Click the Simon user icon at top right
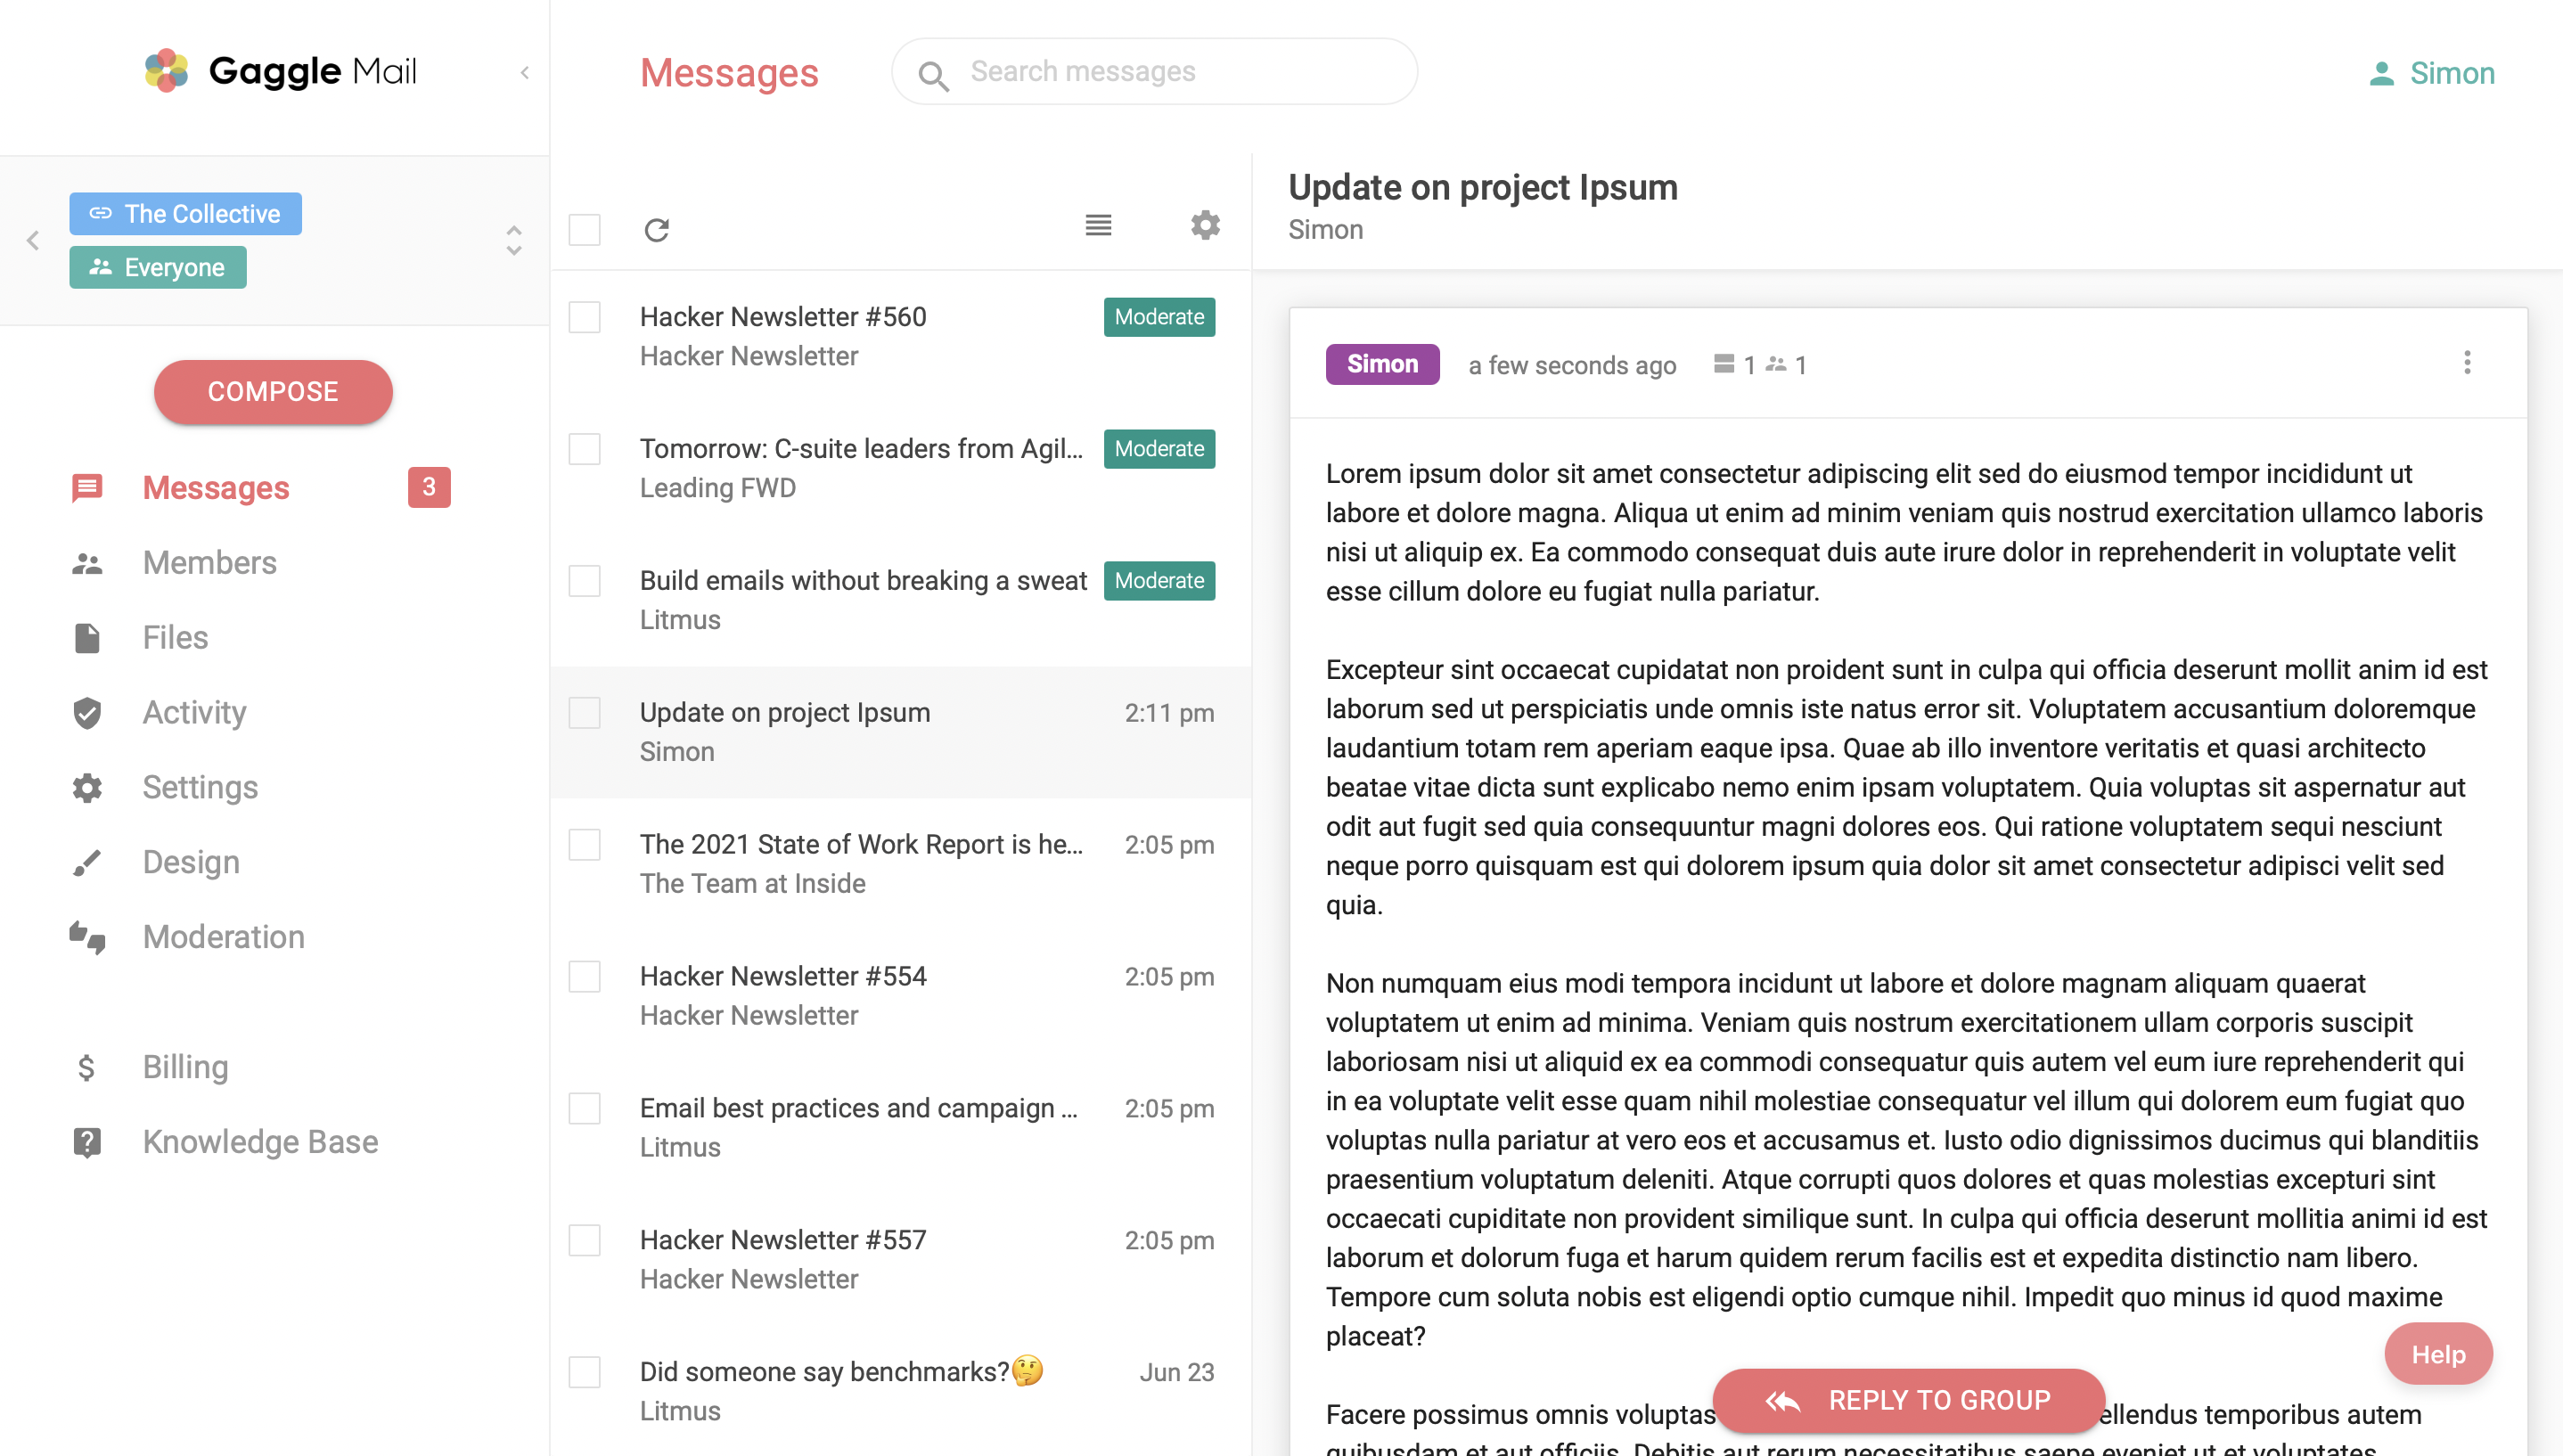Viewport: 2563px width, 1456px height. [2381, 72]
